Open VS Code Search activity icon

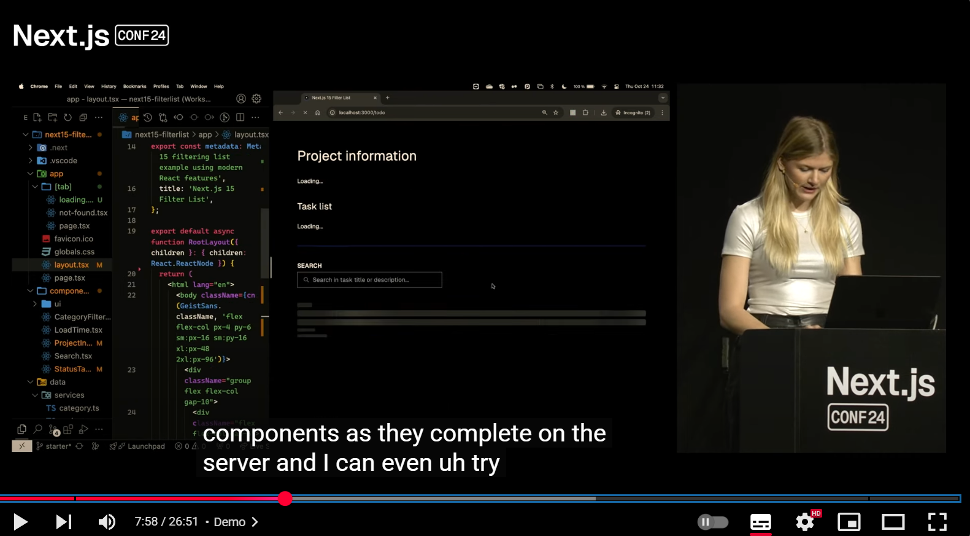(37, 429)
